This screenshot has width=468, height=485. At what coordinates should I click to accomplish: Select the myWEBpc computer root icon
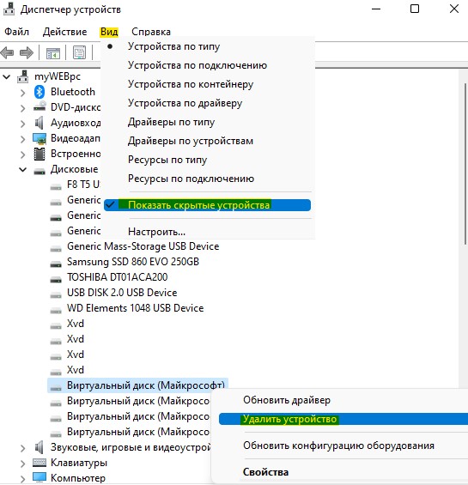click(23, 76)
